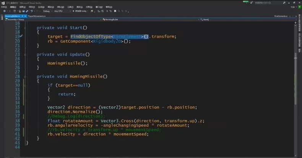Viewport: 302px width, 158px height.
Task: Click the Save All toolbar icon
Action: [x=27, y=11]
